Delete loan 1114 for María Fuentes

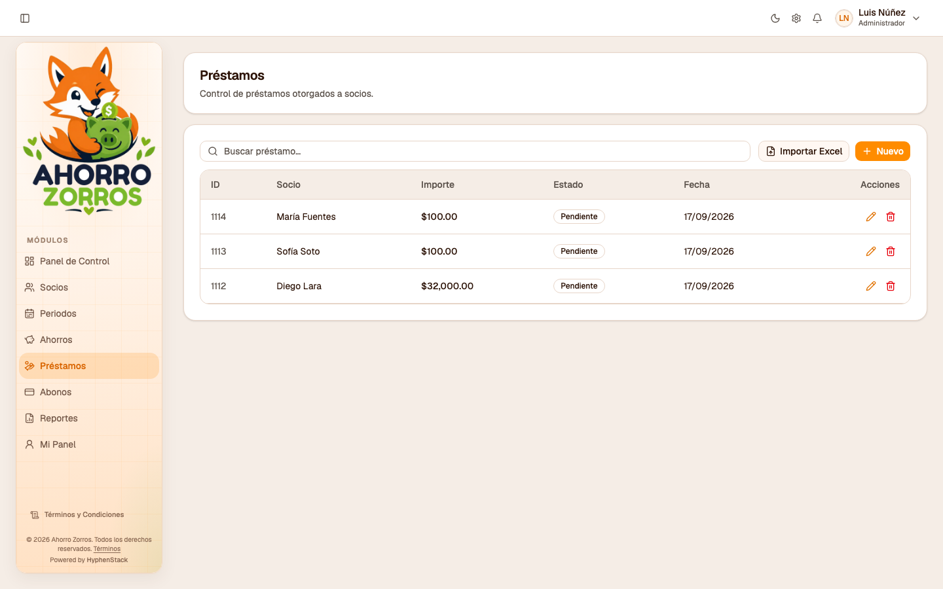891,217
